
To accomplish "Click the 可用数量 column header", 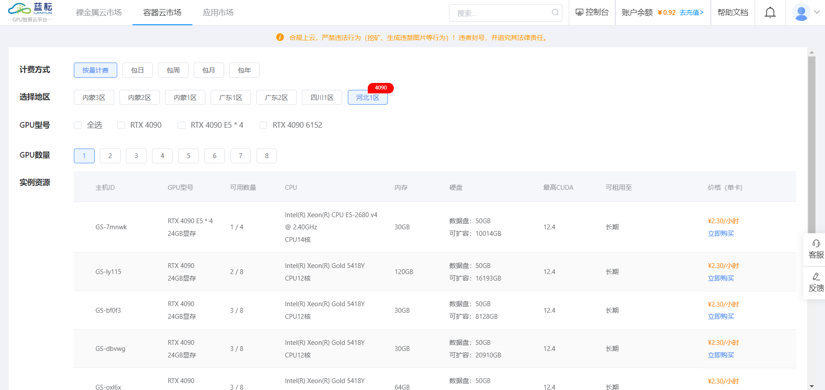I will [x=243, y=188].
